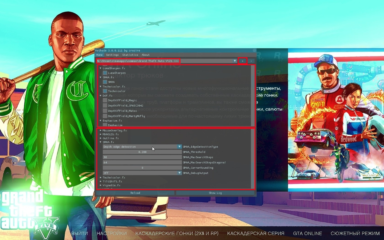Open the Settings tab in ReShade
The image size is (384, 240).
112,55
